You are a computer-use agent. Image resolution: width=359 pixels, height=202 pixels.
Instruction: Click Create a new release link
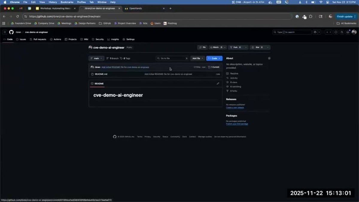235,107
